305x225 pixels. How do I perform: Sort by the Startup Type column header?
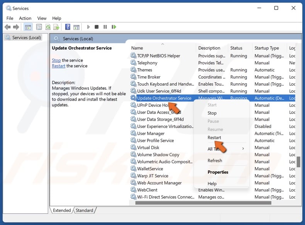point(266,48)
